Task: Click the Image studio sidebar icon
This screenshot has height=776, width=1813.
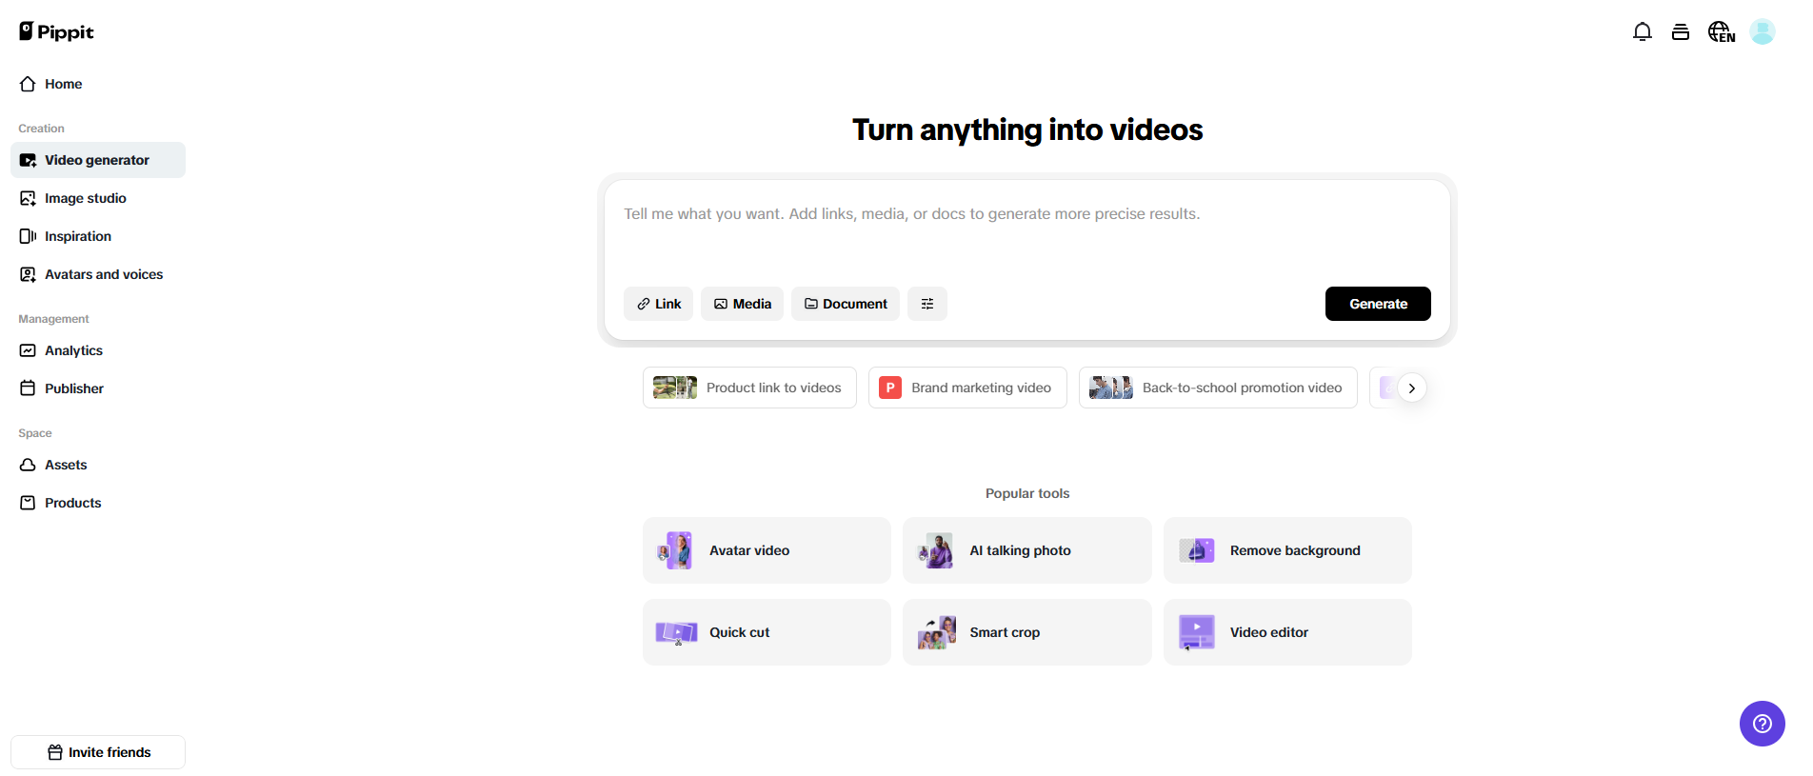Action: 28,198
